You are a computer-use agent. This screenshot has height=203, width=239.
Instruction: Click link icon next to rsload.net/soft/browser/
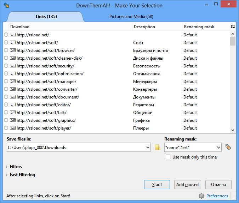[13, 50]
